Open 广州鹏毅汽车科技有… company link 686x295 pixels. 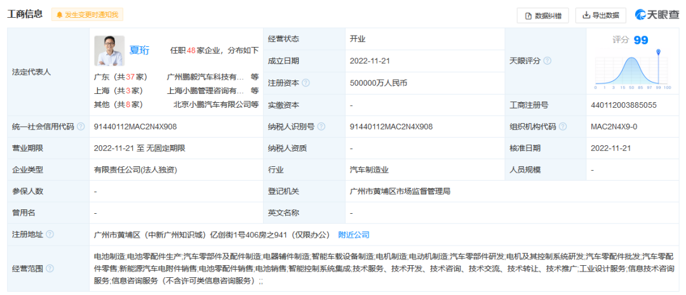pyautogui.click(x=205, y=77)
